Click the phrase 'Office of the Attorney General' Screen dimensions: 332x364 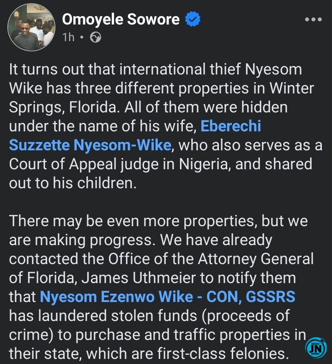point(211,259)
